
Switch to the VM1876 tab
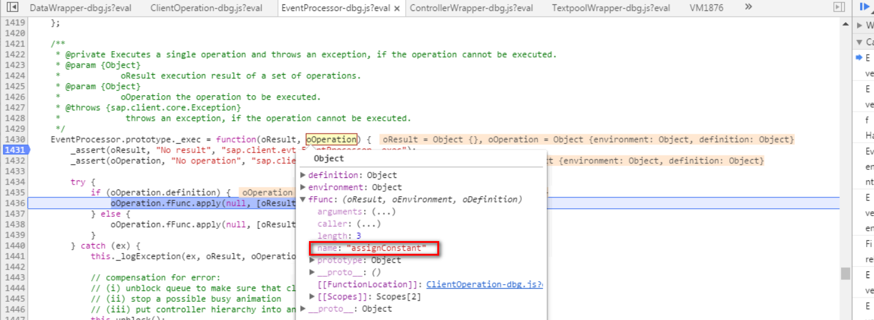[x=706, y=8]
